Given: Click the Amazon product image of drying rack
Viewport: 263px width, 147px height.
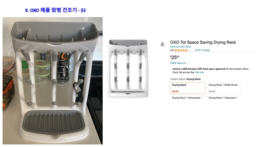Looking at the screenshot, I should click(127, 68).
